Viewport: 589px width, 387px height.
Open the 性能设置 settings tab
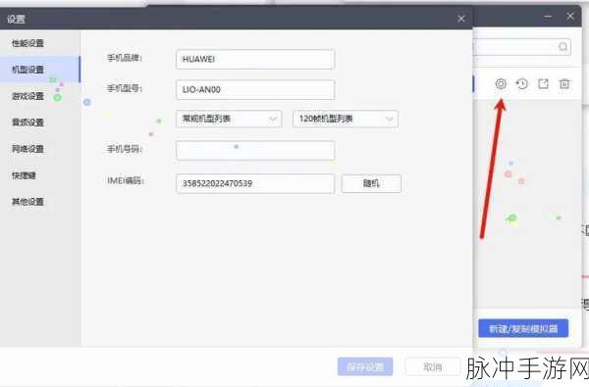27,43
